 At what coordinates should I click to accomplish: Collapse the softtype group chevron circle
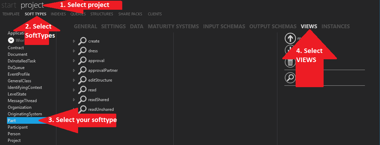tap(11, 40)
